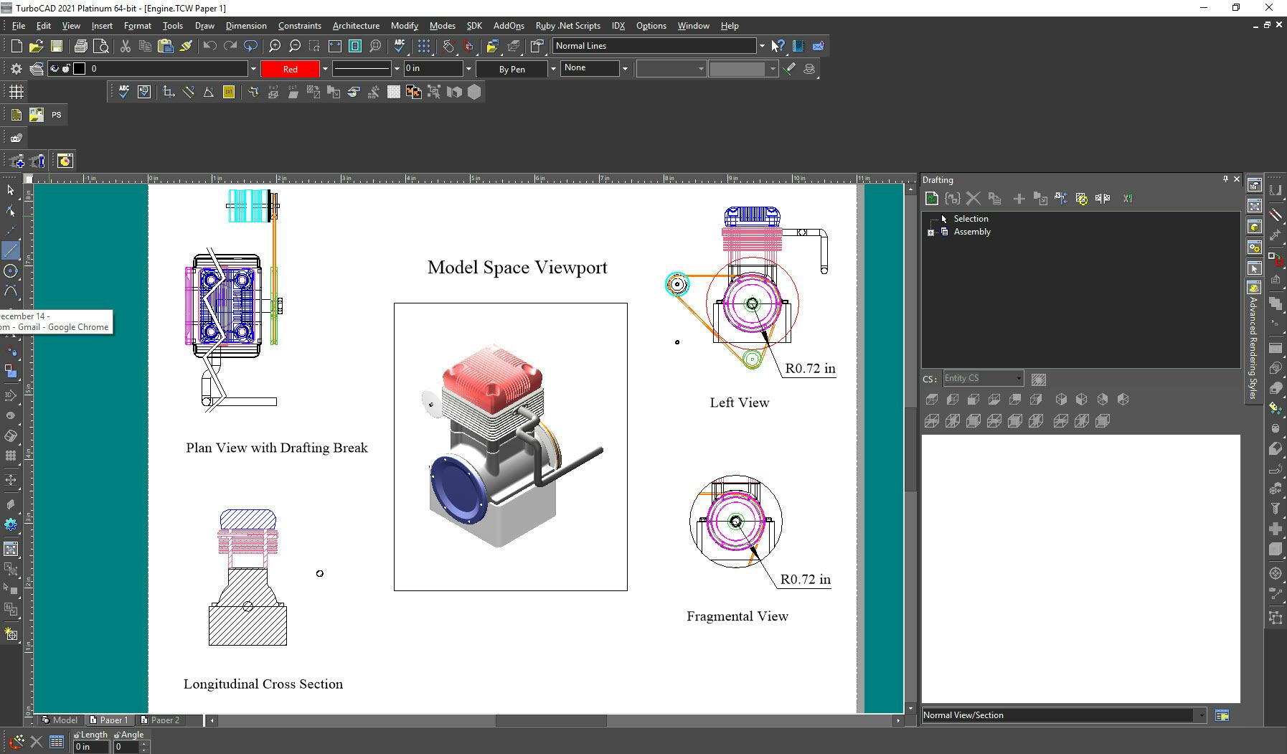This screenshot has height=754, width=1287.
Task: Toggle the Angle field lock
Action: pos(117,735)
